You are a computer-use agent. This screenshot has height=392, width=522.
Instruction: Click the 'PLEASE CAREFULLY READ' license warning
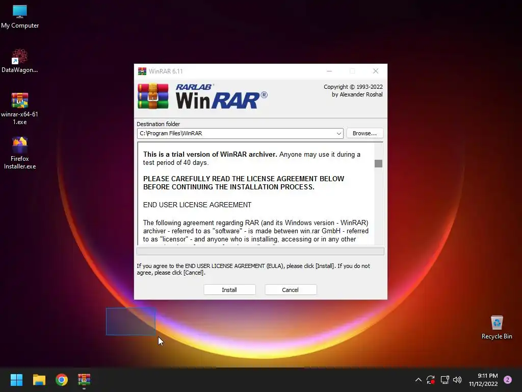click(243, 183)
